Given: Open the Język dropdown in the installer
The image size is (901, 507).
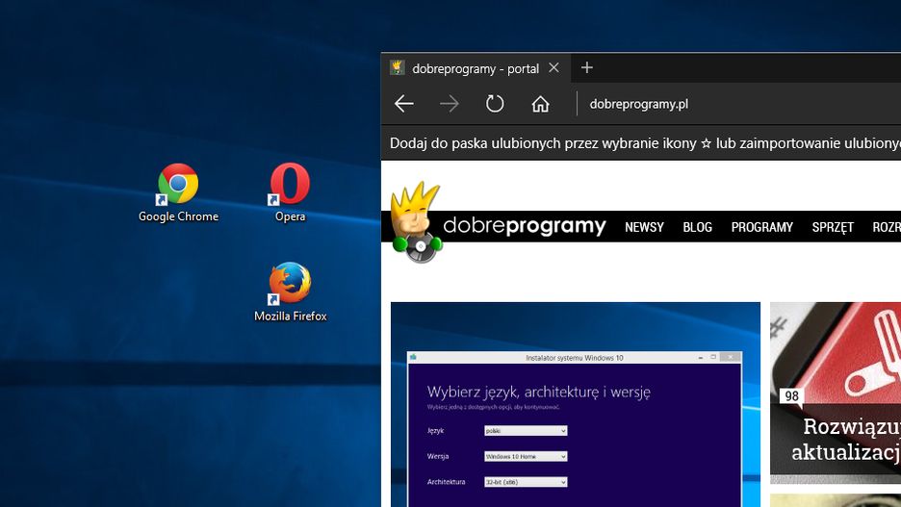Looking at the screenshot, I should pyautogui.click(x=526, y=431).
